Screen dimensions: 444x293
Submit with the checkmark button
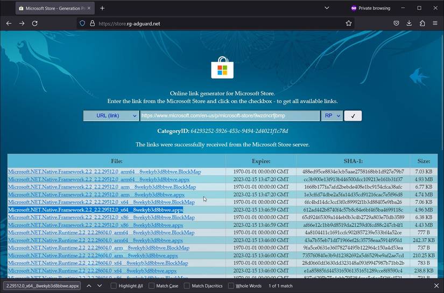pyautogui.click(x=353, y=116)
